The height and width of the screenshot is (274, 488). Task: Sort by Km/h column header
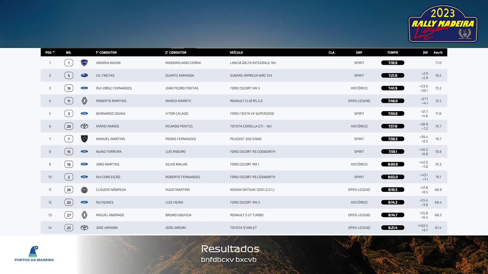[x=438, y=53]
